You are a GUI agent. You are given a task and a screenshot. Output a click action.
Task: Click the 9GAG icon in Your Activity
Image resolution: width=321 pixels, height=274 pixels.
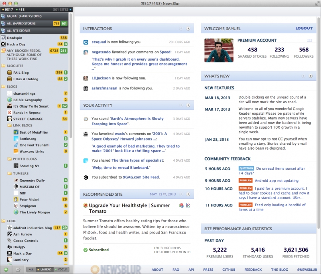86,177
